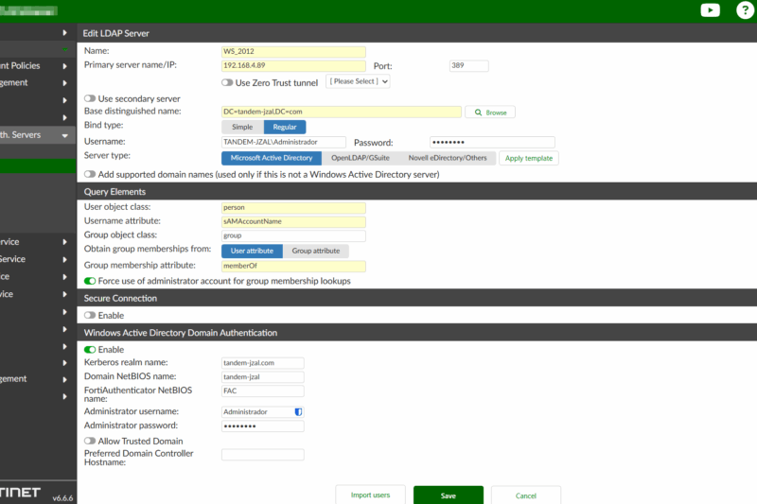Toggle Use Zero Trust tunnel switch
The image size is (757, 504).
pos(227,82)
